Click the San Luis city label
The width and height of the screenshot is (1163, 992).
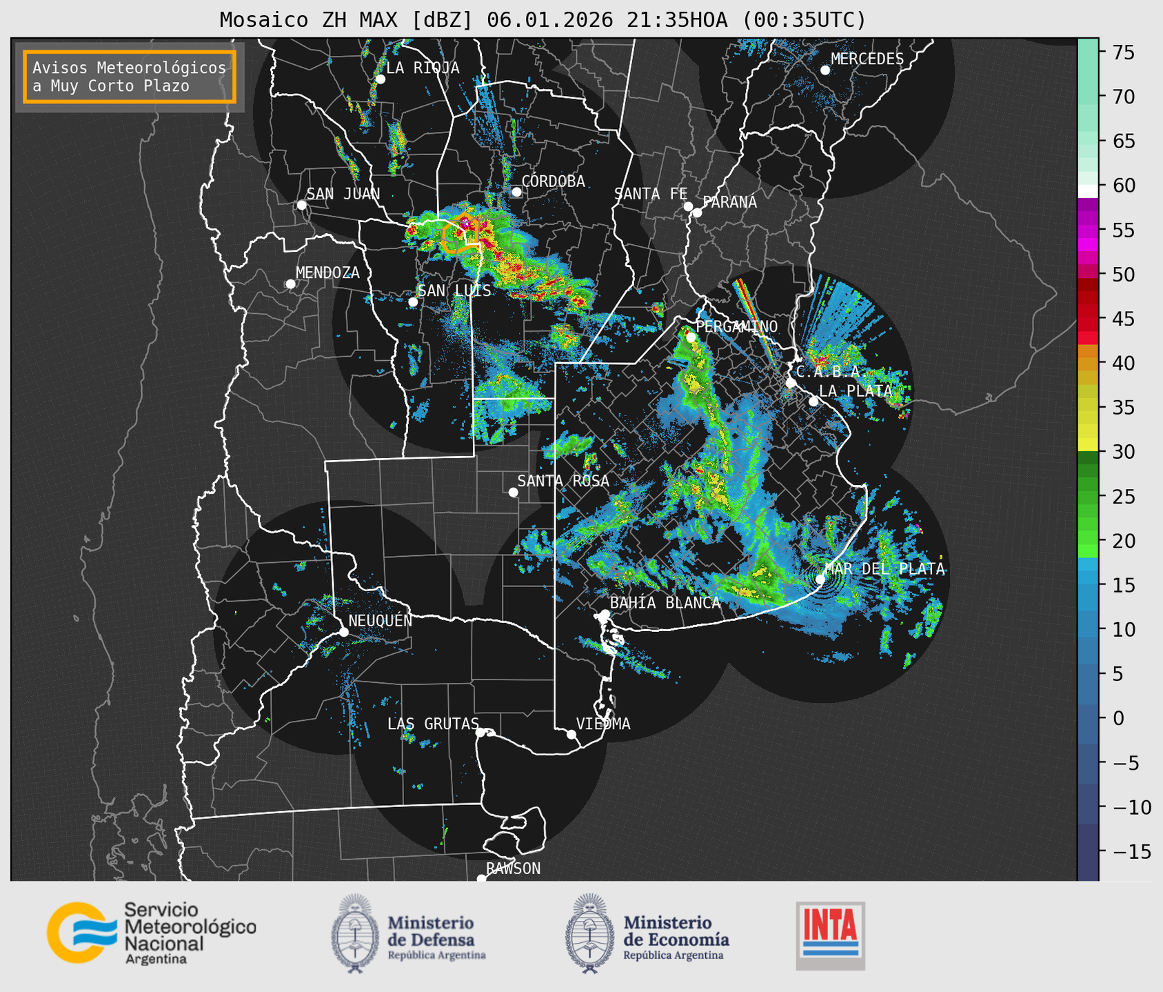454,290
